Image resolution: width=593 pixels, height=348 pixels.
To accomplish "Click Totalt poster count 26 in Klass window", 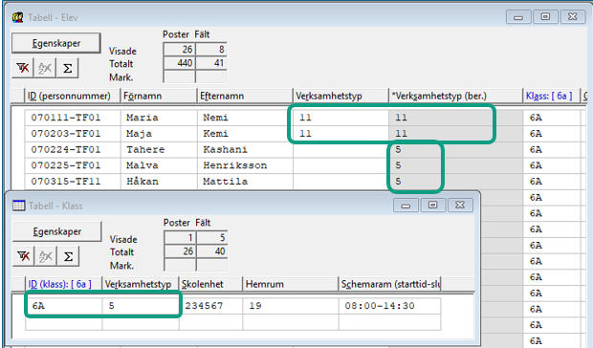I will [180, 250].
